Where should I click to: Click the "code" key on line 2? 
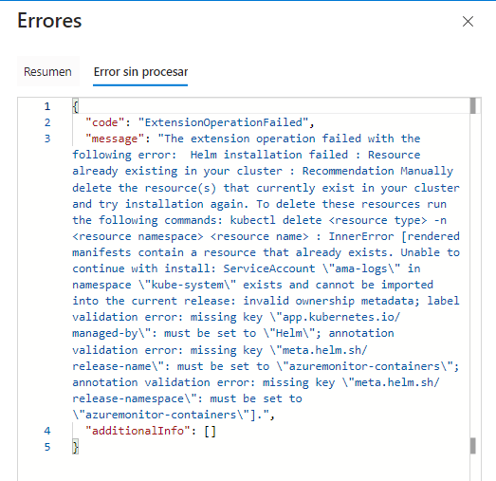[105, 122]
